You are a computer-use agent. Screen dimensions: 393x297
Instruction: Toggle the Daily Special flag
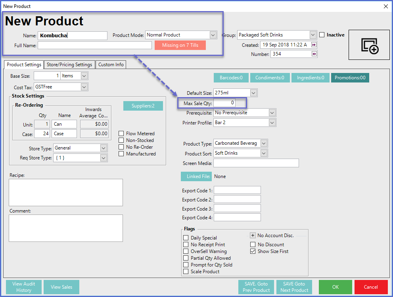coord(186,238)
